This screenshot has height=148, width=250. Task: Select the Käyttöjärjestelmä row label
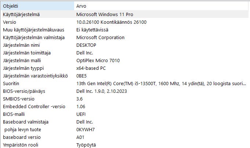(21, 15)
